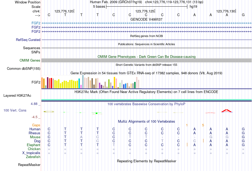Click the Mouse row lone A base
The width and height of the screenshot is (252, 171).
coord(81,137)
